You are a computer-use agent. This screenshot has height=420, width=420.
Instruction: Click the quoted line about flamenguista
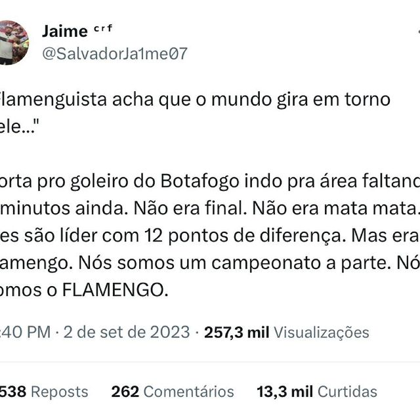pos(195,112)
